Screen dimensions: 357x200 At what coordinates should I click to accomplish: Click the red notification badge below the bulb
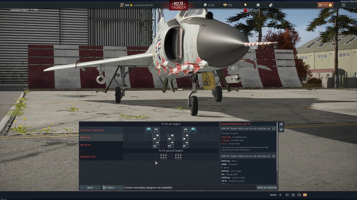point(245,10)
